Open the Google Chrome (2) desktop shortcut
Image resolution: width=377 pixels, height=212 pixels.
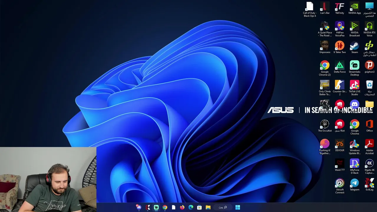pyautogui.click(x=325, y=68)
